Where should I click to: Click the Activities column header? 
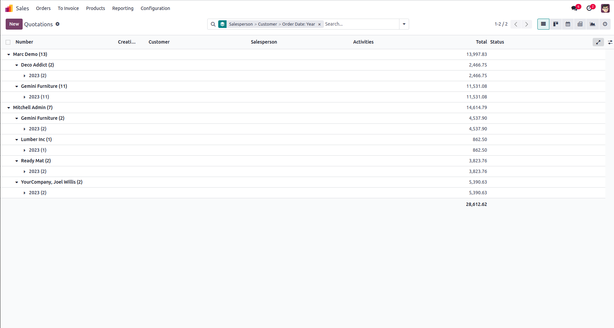point(363,42)
